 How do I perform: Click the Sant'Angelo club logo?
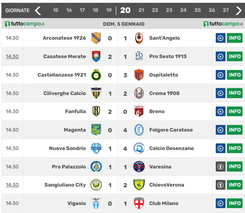tap(139, 38)
